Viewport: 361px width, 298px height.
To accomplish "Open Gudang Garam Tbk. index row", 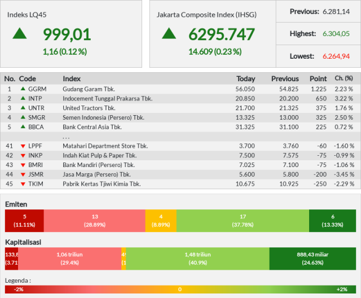I will pyautogui.click(x=180, y=89).
